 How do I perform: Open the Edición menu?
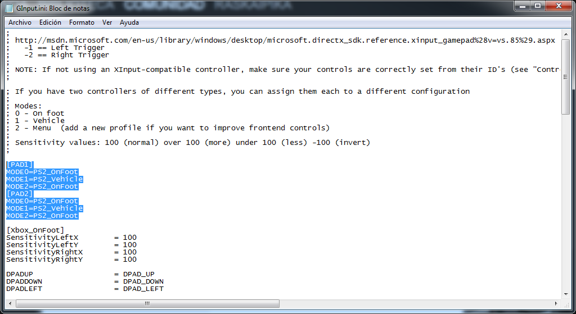pyautogui.click(x=50, y=22)
